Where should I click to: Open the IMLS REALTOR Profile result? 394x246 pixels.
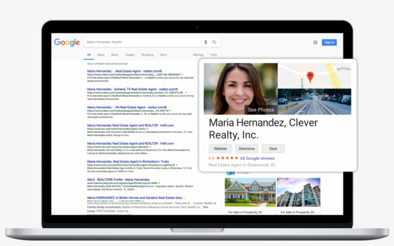118,179
